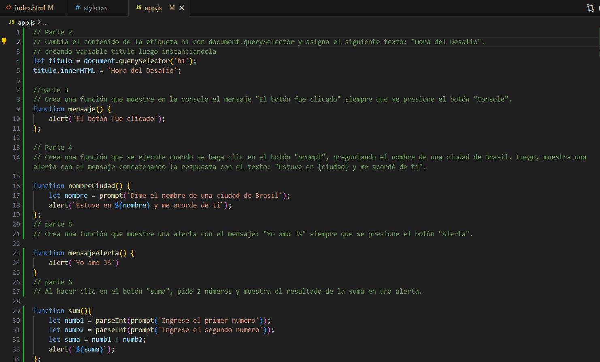This screenshot has width=600, height=362.
Task: Click the '// Parte 2' comment
Action: (x=53, y=32)
